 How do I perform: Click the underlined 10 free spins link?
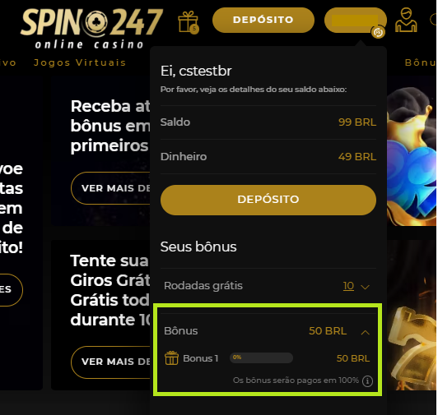(x=348, y=286)
